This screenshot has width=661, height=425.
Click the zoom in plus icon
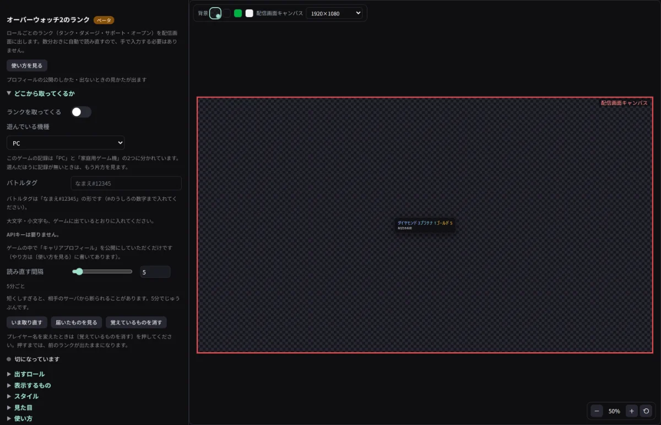632,411
